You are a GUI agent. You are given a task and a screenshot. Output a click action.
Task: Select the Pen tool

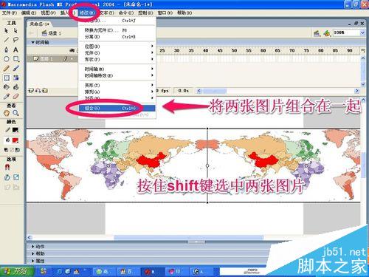(7, 49)
